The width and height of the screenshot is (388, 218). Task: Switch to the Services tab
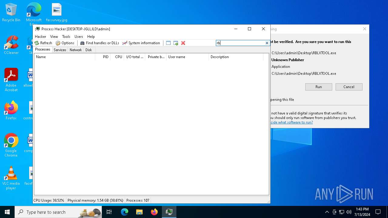coord(60,50)
